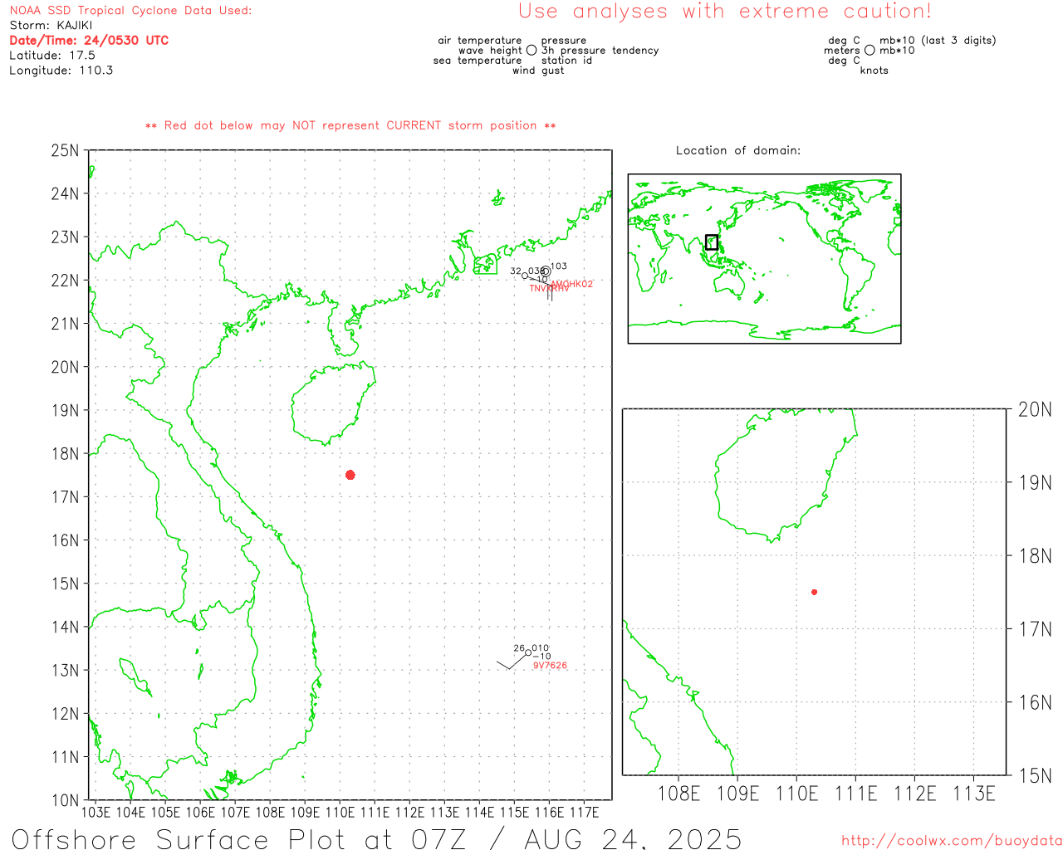The height and width of the screenshot is (850, 1063).
Task: Click the 103E longitude label on main map
Action: tap(96, 812)
